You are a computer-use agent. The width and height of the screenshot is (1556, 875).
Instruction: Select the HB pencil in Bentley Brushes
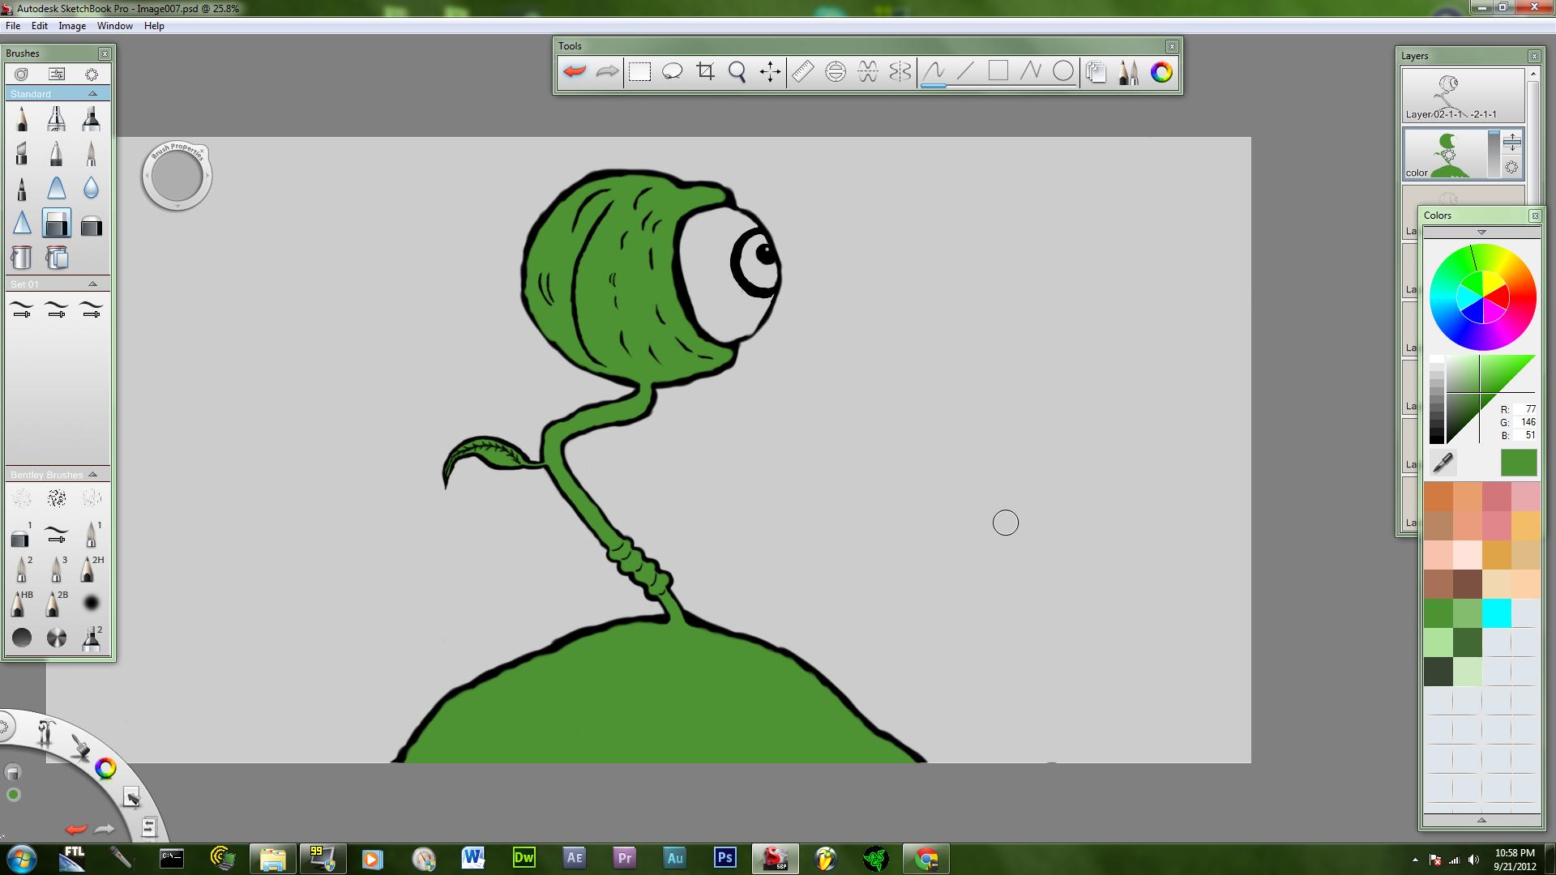[20, 603]
